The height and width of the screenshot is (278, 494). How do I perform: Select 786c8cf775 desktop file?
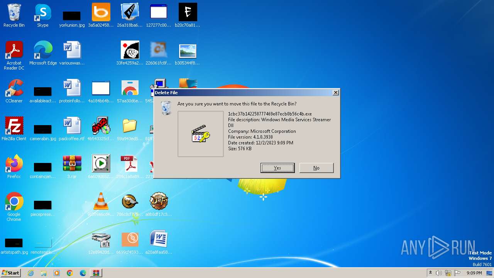[130, 205]
